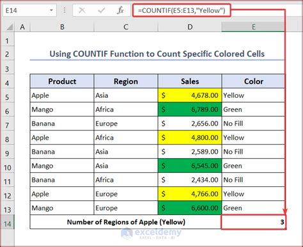Screen dimensions: 303x247
Task: Select column E header
Action: pos(253,27)
